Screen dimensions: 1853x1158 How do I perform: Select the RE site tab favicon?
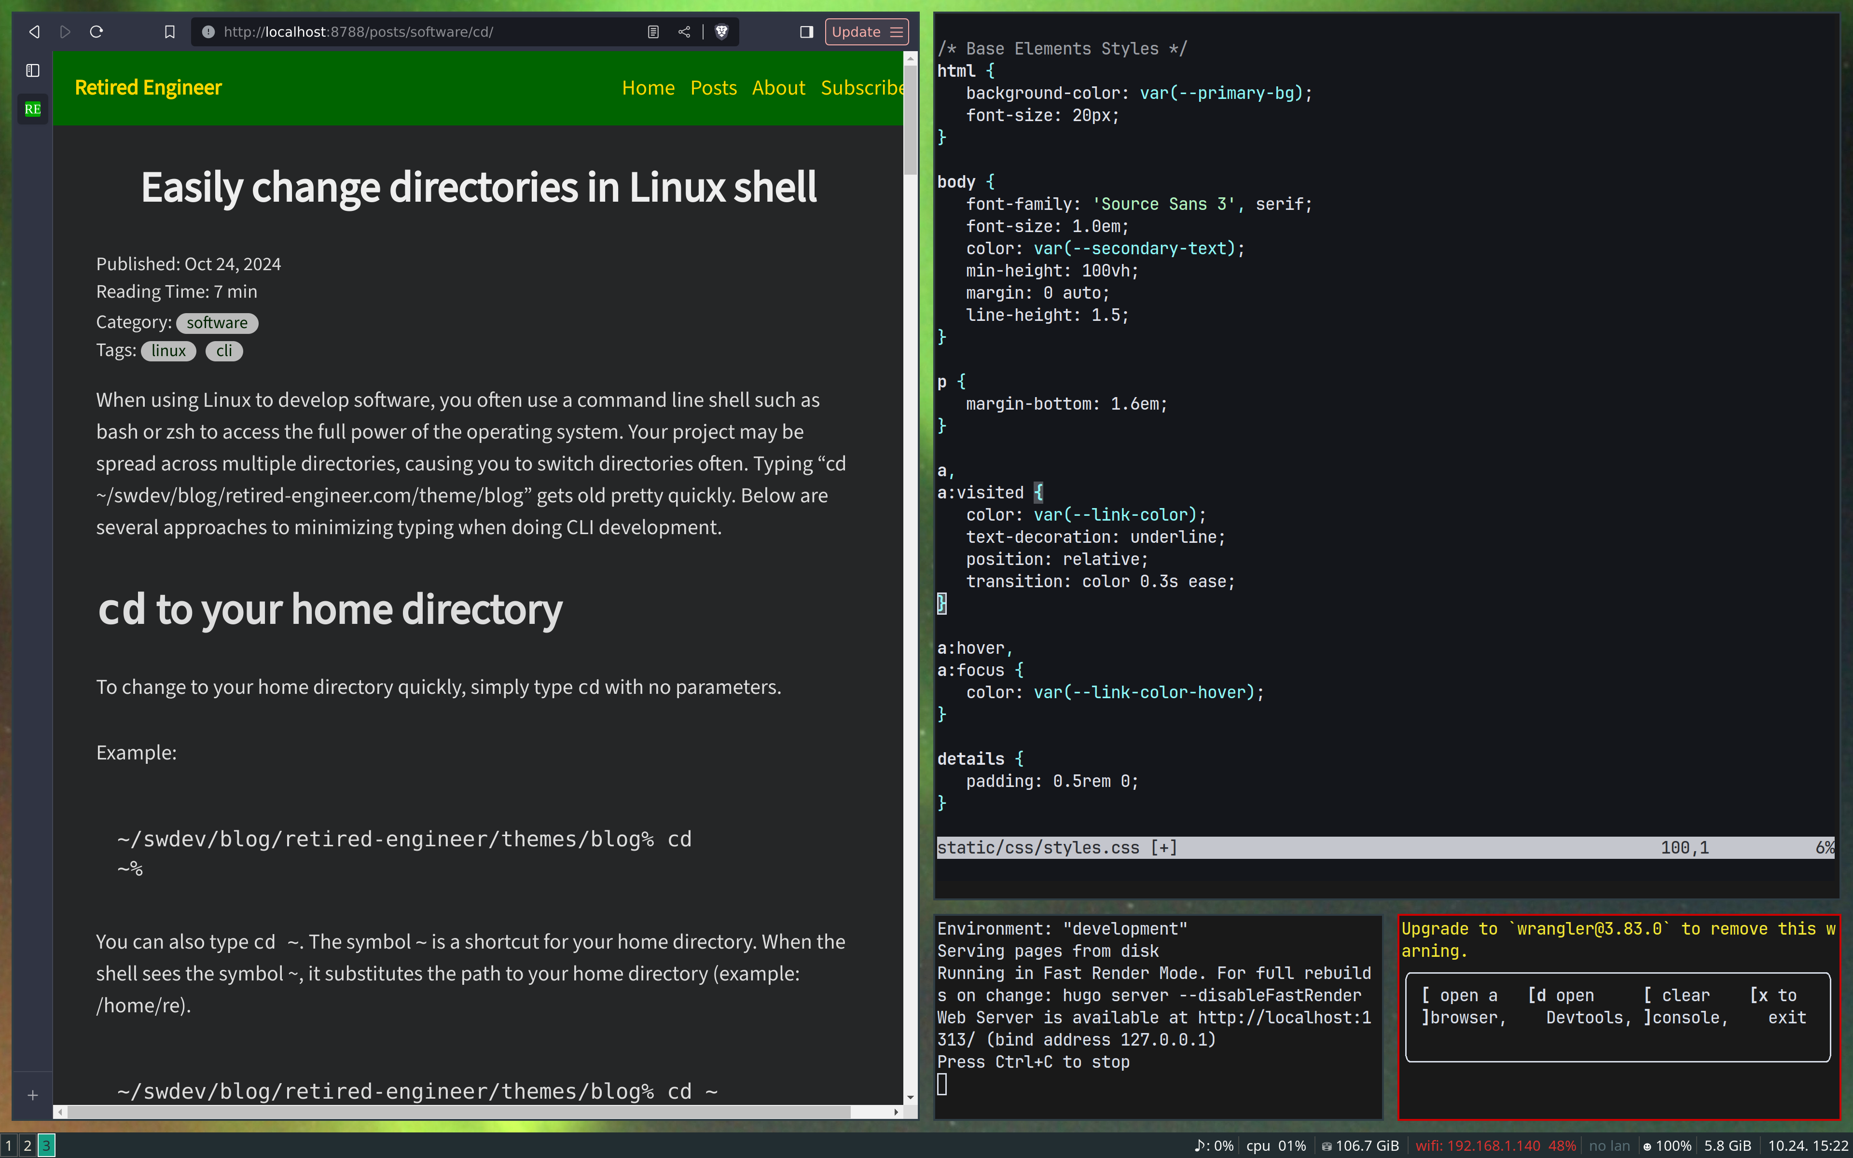[x=32, y=109]
